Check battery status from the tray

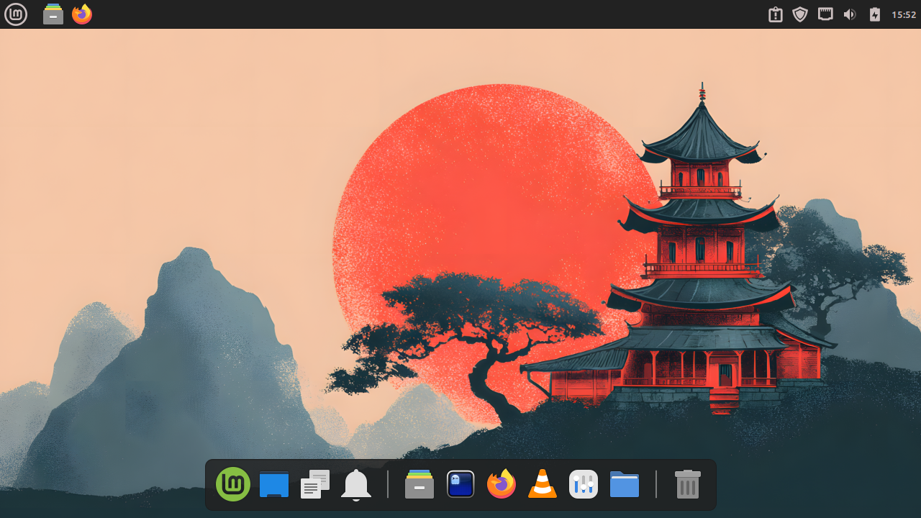coord(875,14)
